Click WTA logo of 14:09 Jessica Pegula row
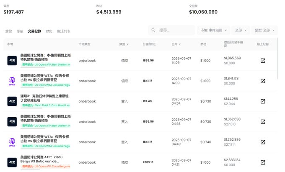 click(12, 81)
